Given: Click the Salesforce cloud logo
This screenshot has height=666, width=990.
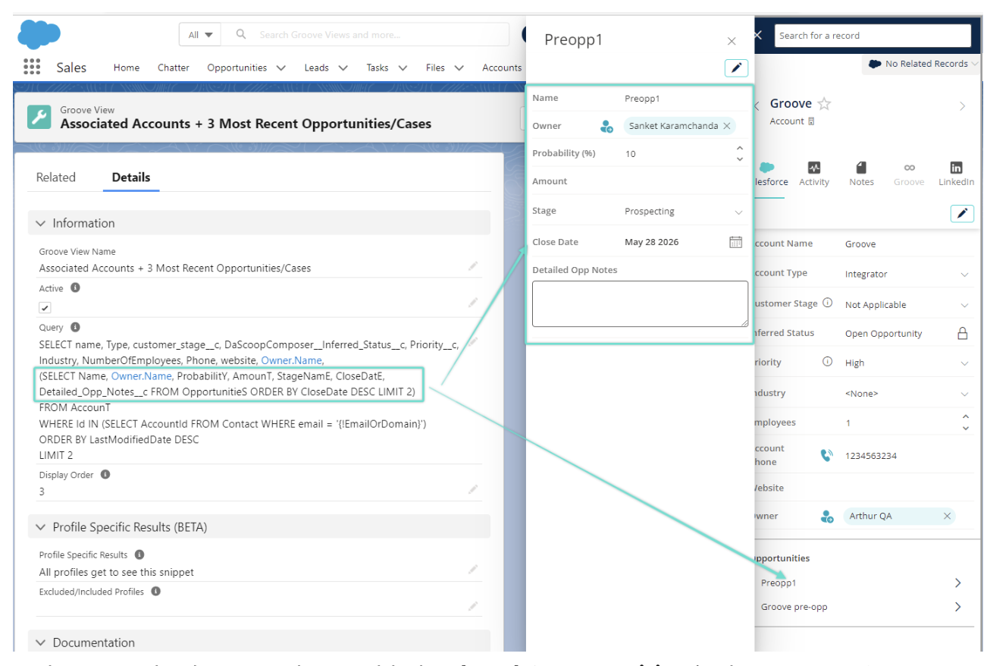Looking at the screenshot, I should tap(39, 34).
